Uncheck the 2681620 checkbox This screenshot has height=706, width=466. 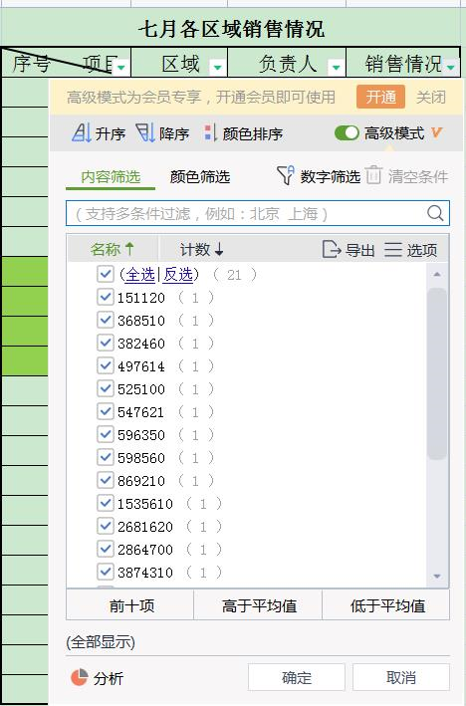pos(106,526)
